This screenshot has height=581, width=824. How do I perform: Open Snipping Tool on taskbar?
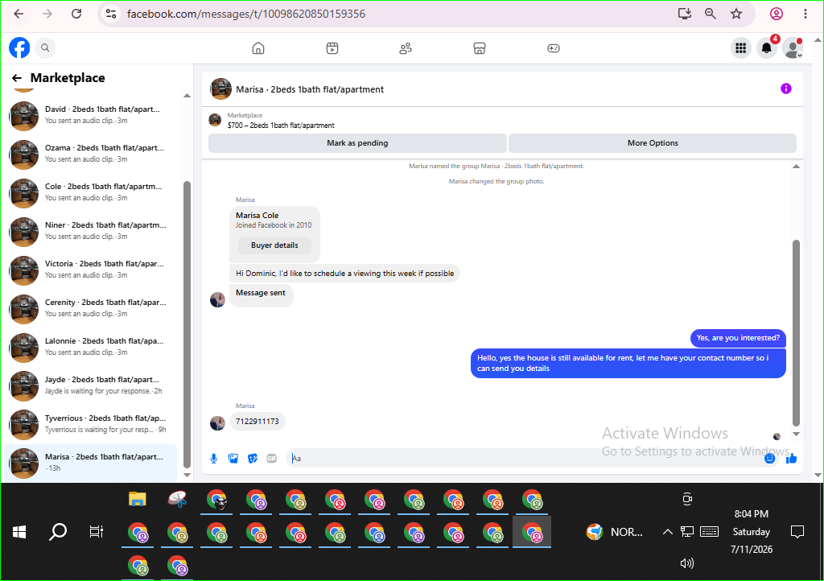(177, 499)
